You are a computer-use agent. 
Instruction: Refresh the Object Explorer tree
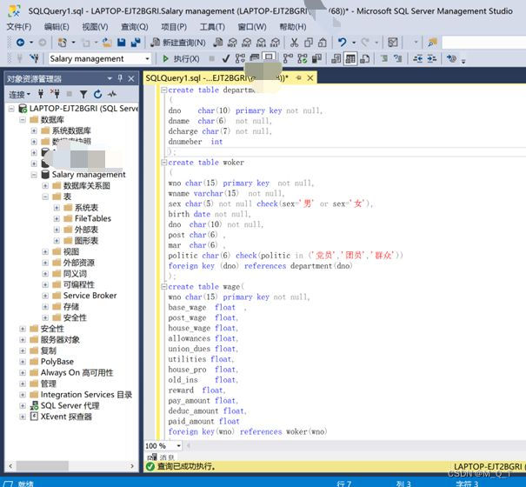coord(97,94)
